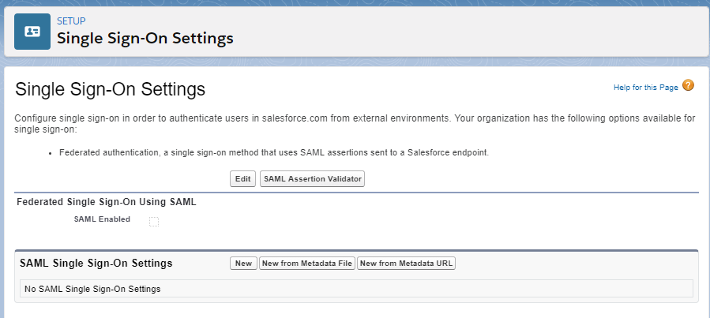710x318 pixels.
Task: Click the Setup ID card icon
Action: [32, 32]
